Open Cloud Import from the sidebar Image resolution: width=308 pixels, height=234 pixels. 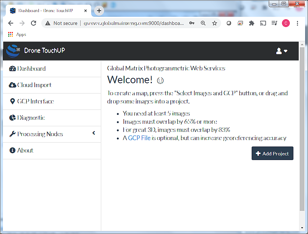point(34,85)
